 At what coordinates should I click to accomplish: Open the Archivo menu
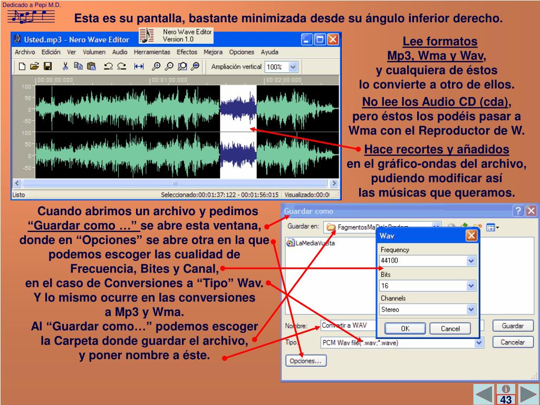(25, 52)
